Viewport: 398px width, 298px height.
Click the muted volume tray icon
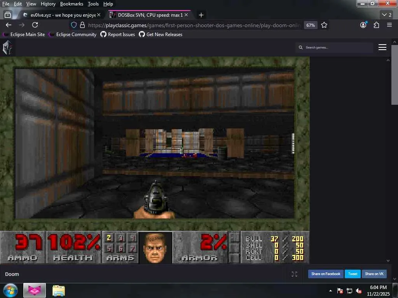coord(359,291)
